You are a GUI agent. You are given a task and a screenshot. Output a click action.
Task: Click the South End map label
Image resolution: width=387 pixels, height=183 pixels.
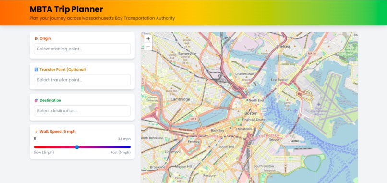[x=226, y=146]
